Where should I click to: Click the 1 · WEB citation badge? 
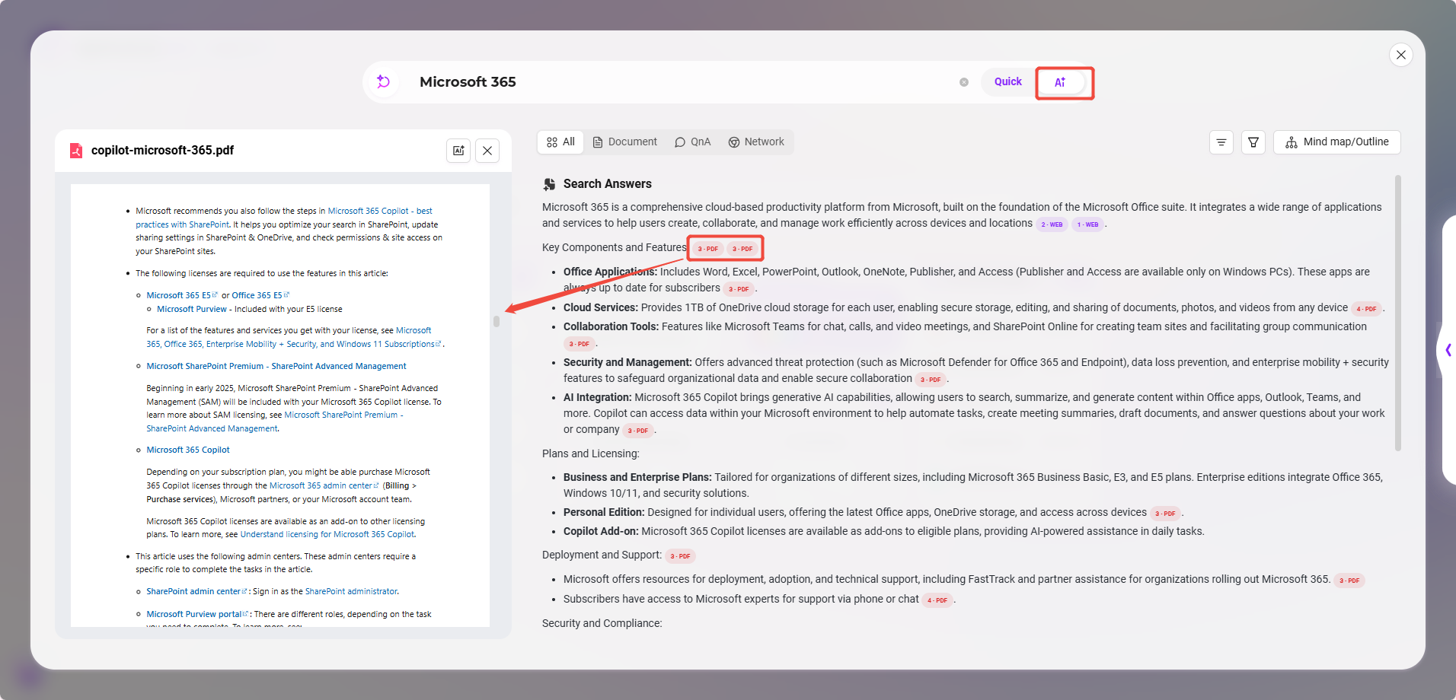click(1087, 224)
